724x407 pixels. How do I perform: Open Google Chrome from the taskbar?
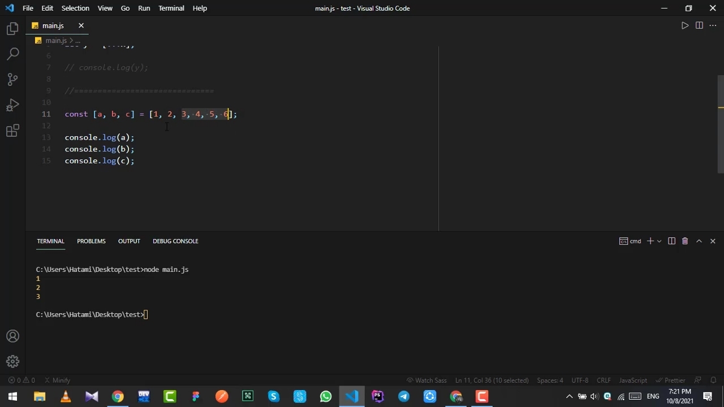(118, 397)
